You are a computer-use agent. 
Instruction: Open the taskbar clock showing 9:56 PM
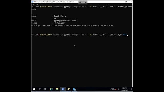tap(124, 89)
